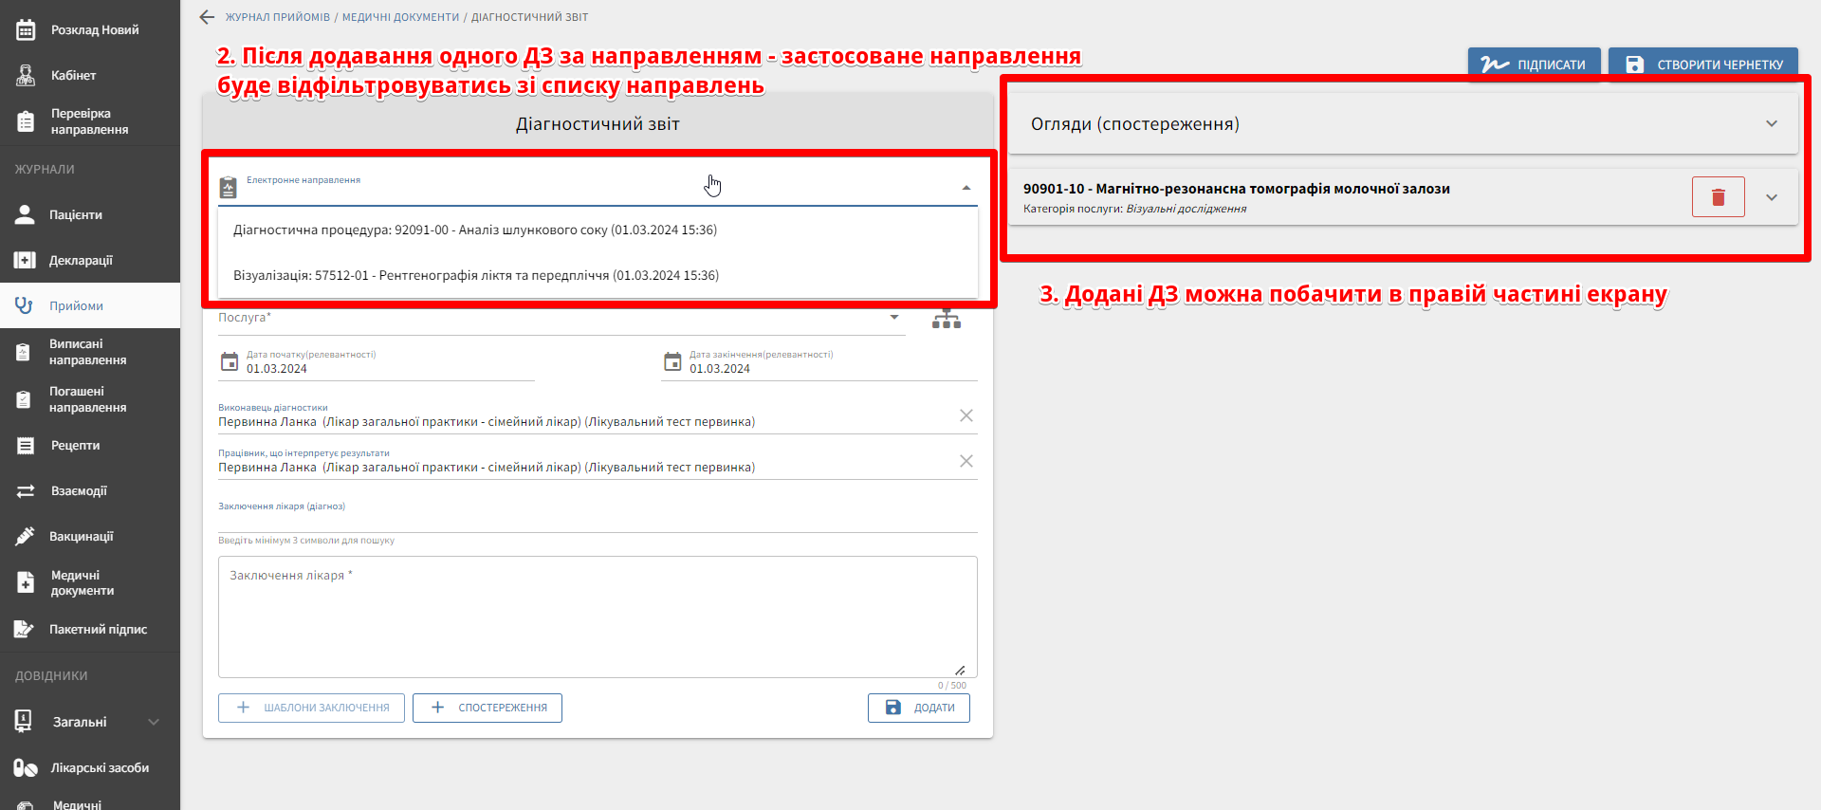Open Пацієнти in the sidebar
The height and width of the screenshot is (810, 1821).
(76, 215)
